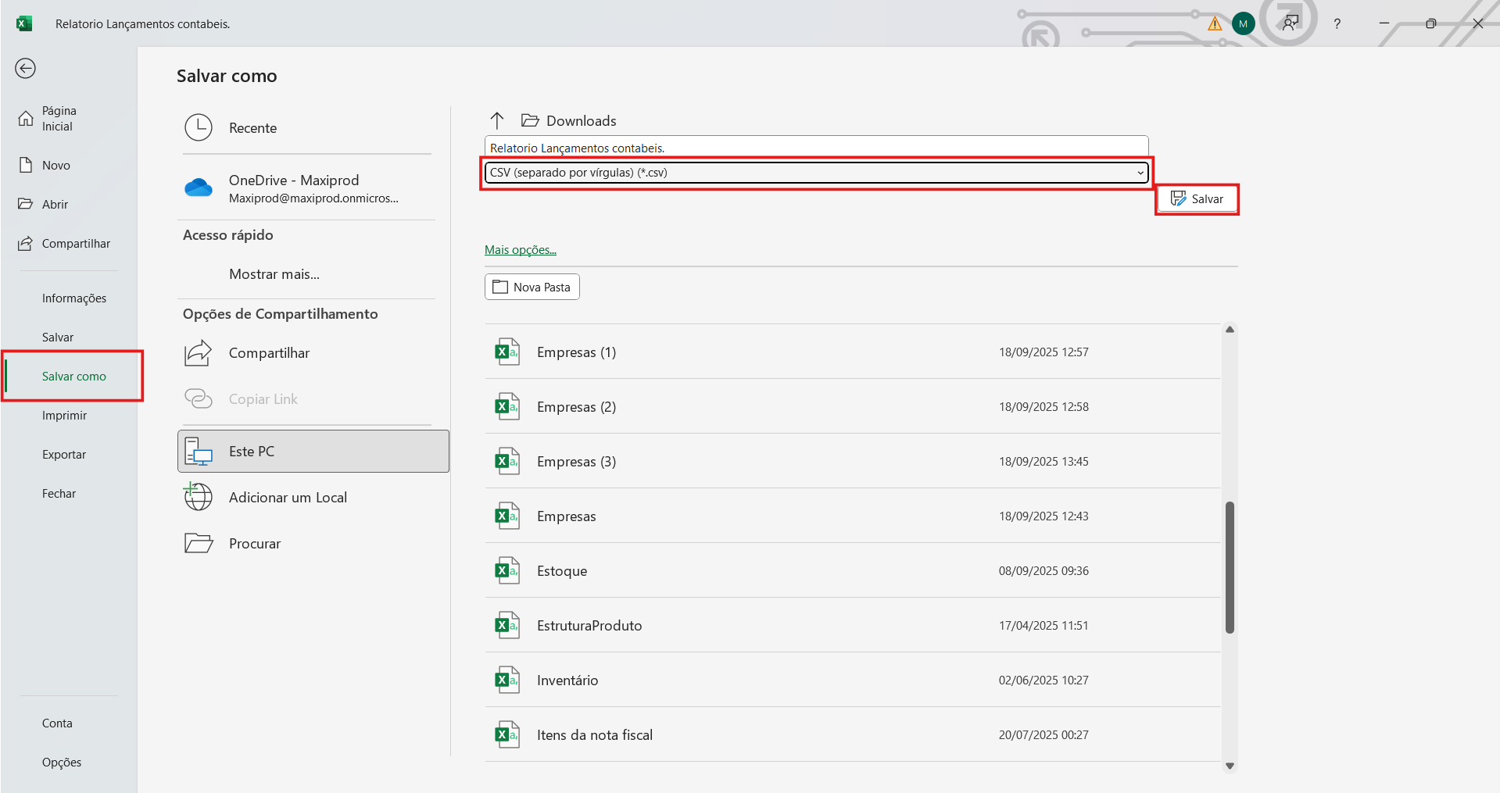Click the Compartilhar share arrow icon
The width and height of the screenshot is (1500, 793).
coord(198,353)
